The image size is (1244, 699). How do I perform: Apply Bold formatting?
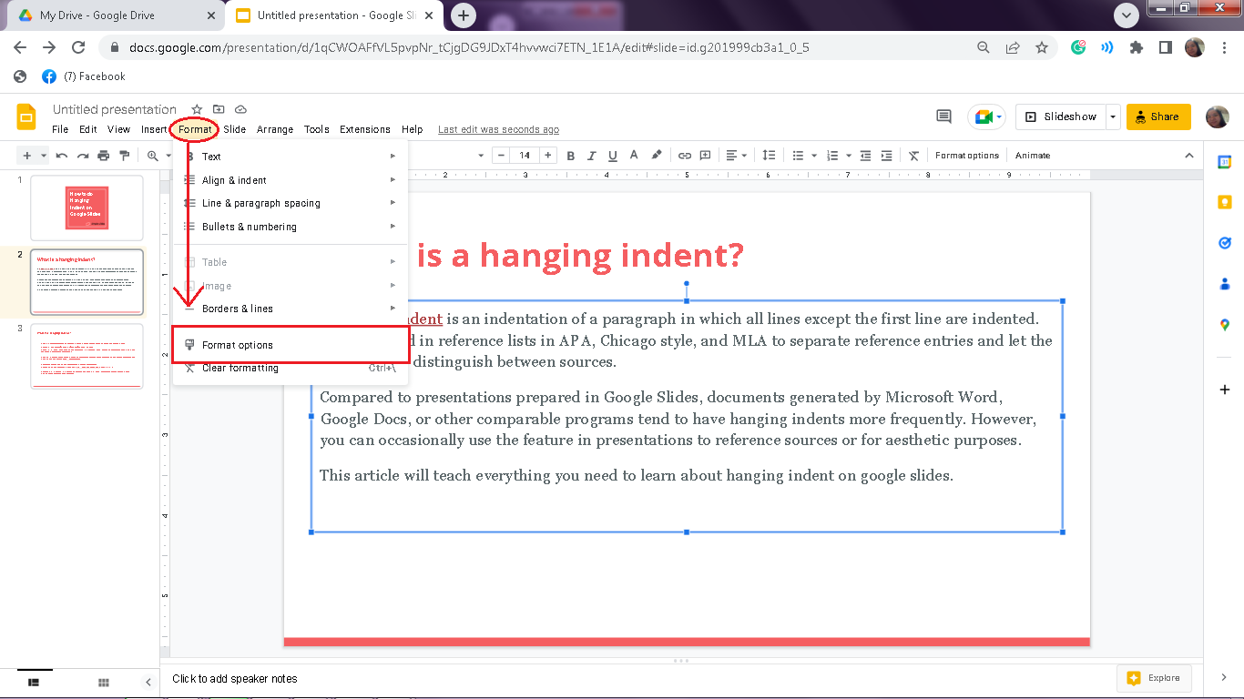[x=571, y=156]
